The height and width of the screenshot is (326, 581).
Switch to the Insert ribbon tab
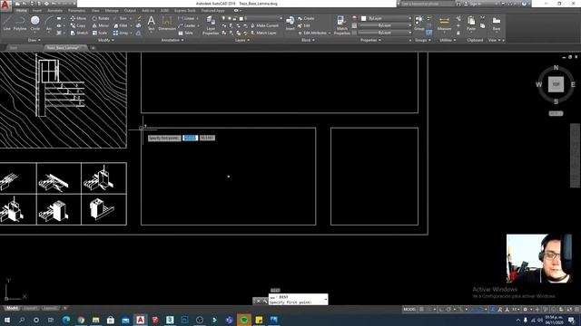pyautogui.click(x=37, y=11)
